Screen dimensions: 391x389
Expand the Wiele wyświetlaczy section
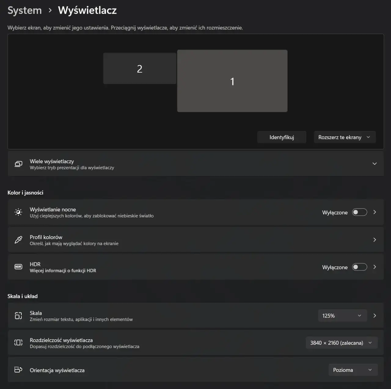(375, 164)
